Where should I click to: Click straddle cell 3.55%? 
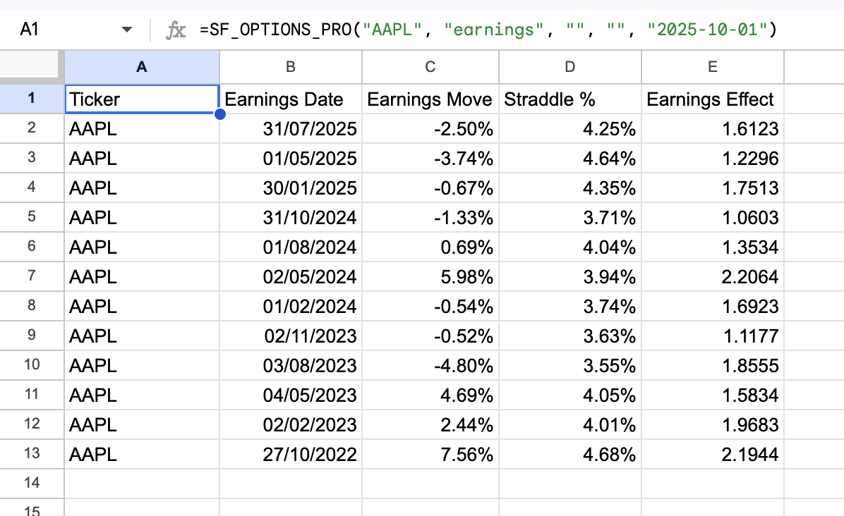coord(570,365)
